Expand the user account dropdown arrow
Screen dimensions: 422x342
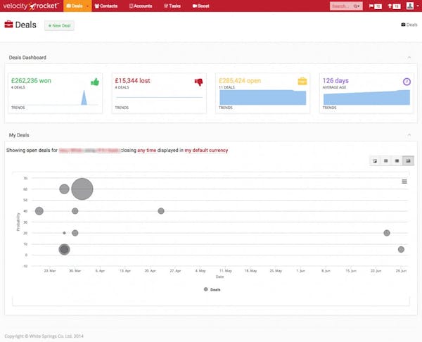point(417,6)
